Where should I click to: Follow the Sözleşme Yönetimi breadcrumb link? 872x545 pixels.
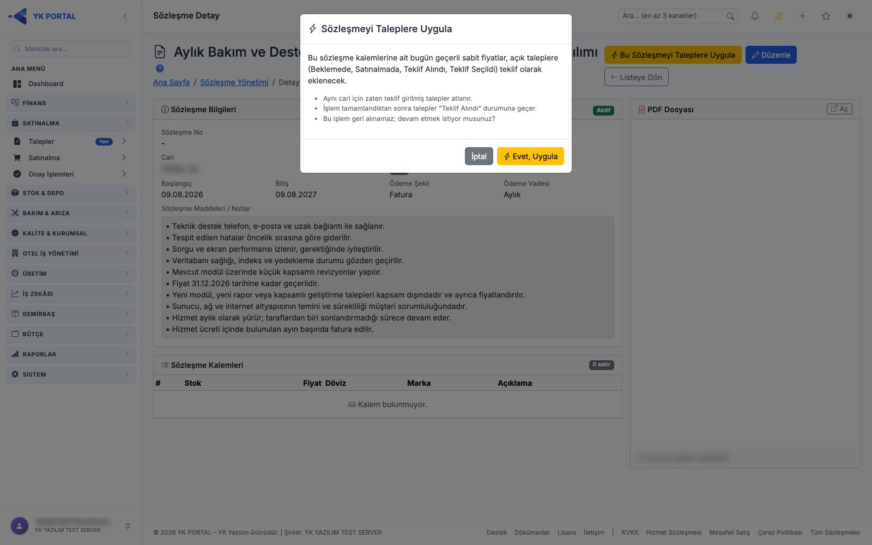(234, 82)
